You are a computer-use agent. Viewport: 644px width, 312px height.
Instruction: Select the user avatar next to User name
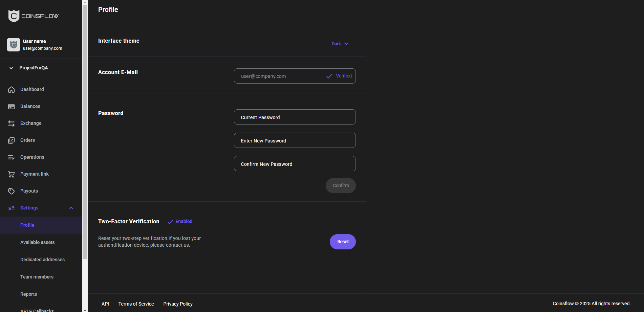[13, 45]
